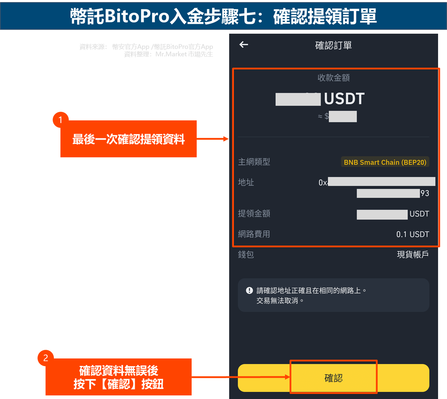Click the 0.1 USDT network fee value
This screenshot has height=399, width=447.
point(413,234)
